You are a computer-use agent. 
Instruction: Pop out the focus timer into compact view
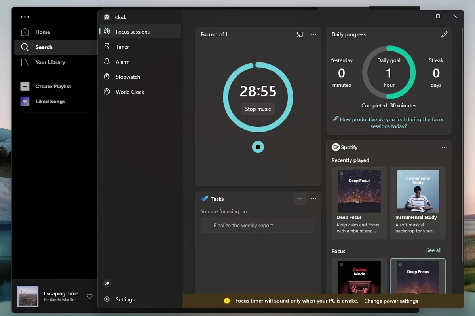(x=300, y=34)
